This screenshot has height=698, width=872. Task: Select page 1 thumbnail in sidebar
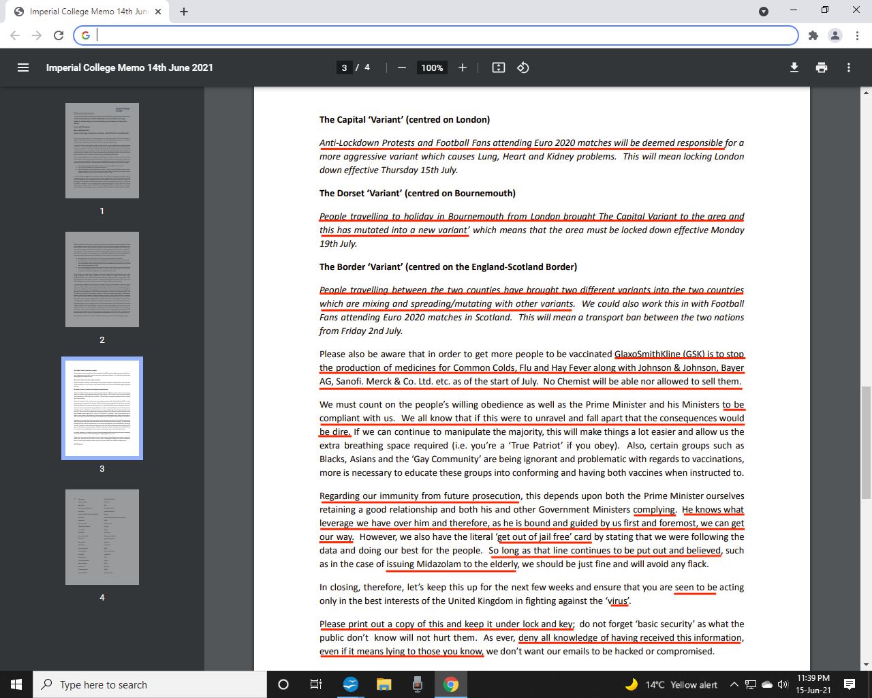pos(102,151)
